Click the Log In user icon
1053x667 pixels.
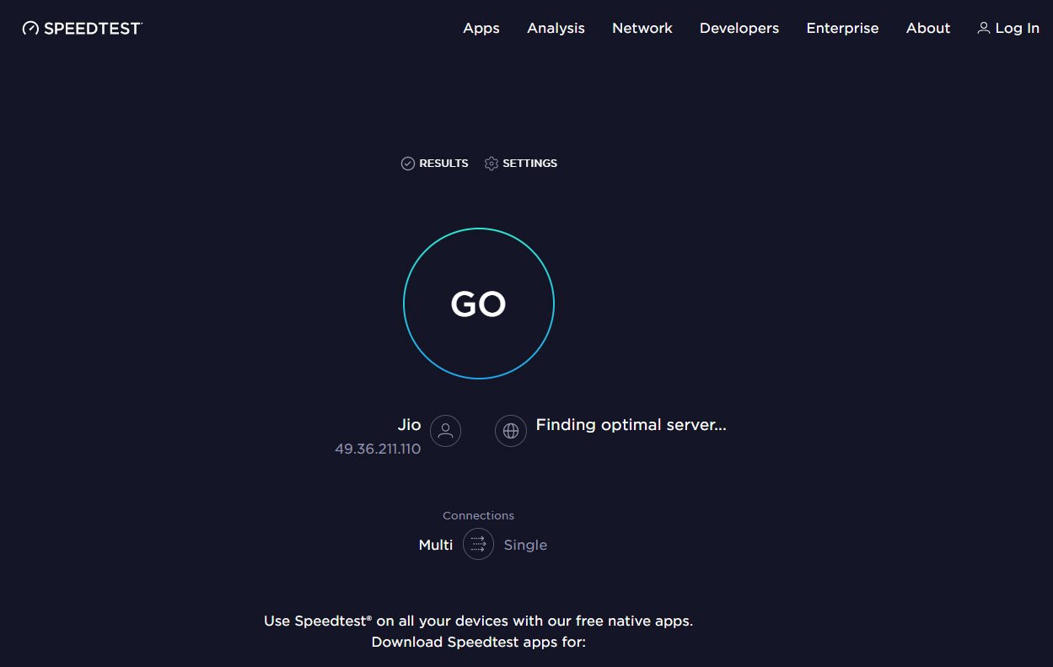coord(983,28)
